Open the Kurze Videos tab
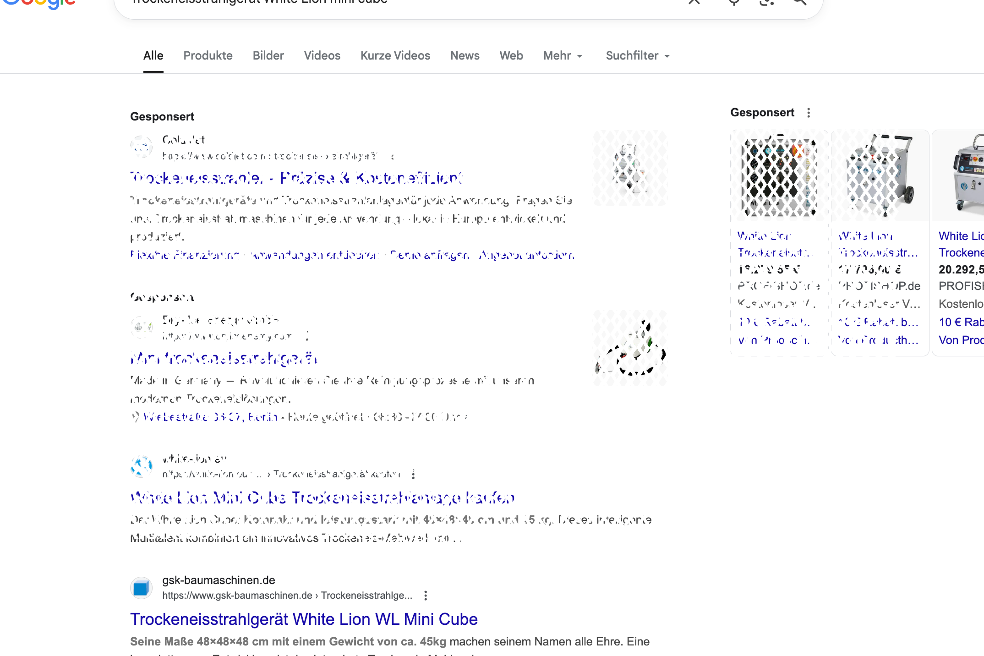The height and width of the screenshot is (656, 984). 395,56
